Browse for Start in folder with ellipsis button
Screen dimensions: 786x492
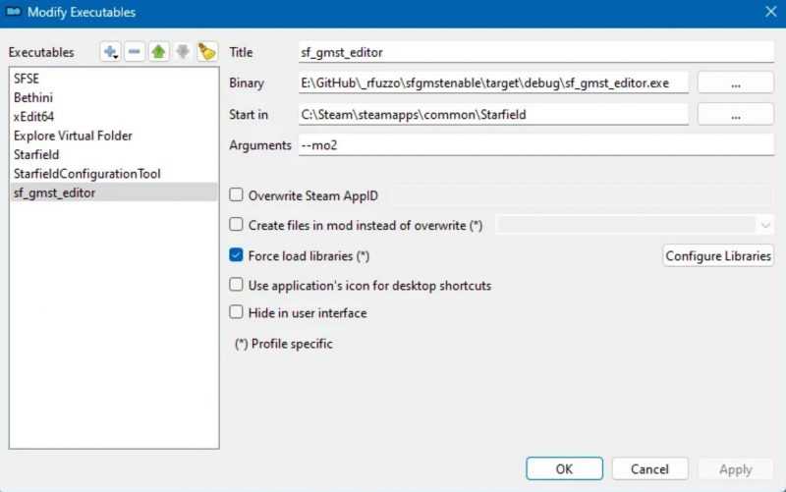[735, 115]
